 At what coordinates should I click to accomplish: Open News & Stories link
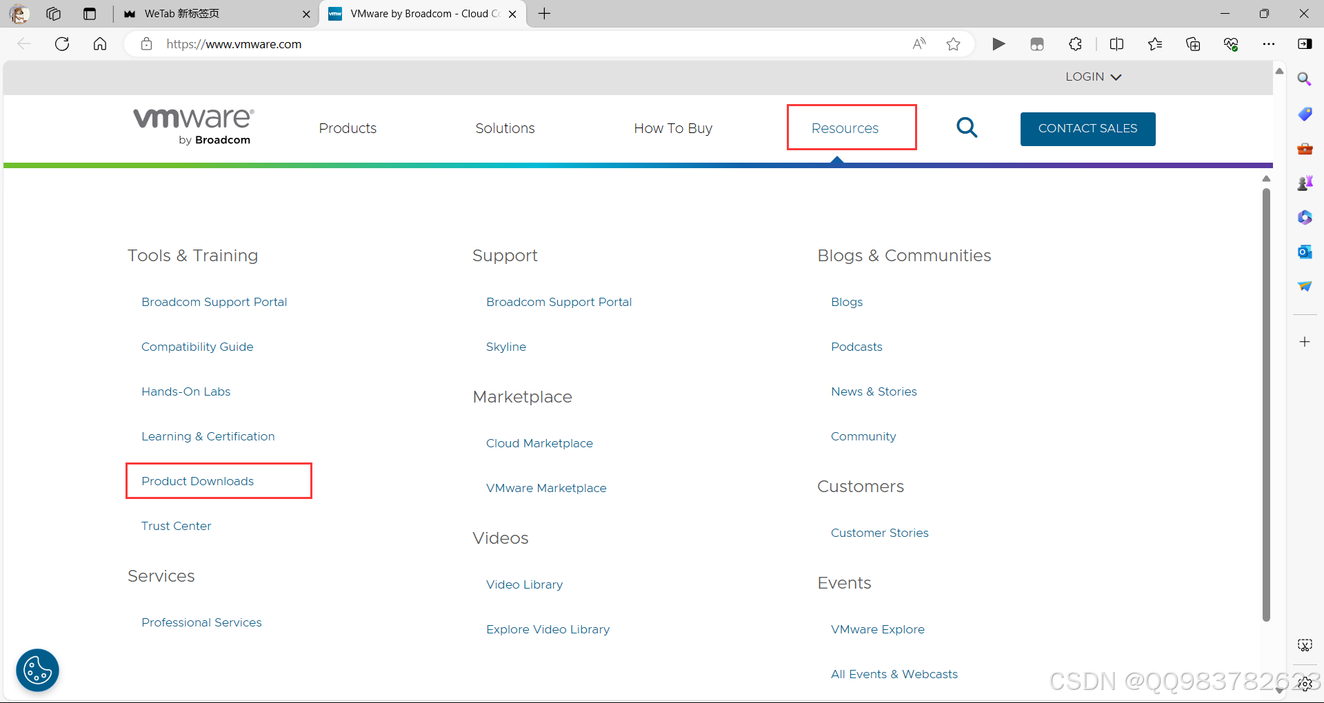(874, 391)
